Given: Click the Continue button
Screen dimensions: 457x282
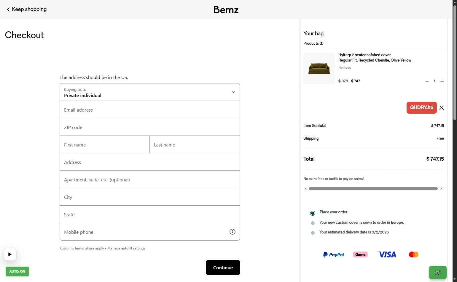Looking at the screenshot, I should point(223,268).
